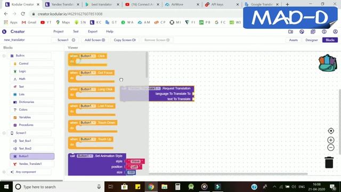Image resolution: width=341 pixels, height=192 pixels.
Task: Click the Blocks view button
Action: [x=330, y=40]
